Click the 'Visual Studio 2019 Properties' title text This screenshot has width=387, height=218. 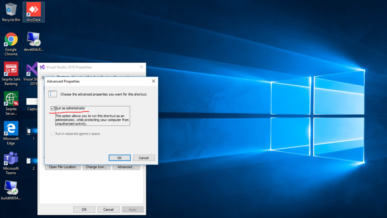(69, 67)
